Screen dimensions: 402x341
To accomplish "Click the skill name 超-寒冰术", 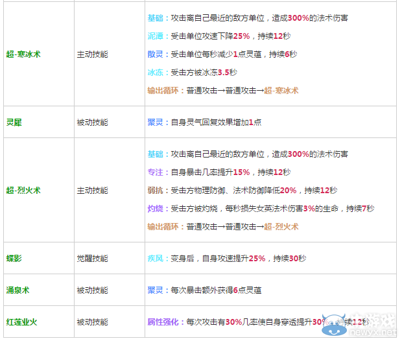I will [x=23, y=54].
